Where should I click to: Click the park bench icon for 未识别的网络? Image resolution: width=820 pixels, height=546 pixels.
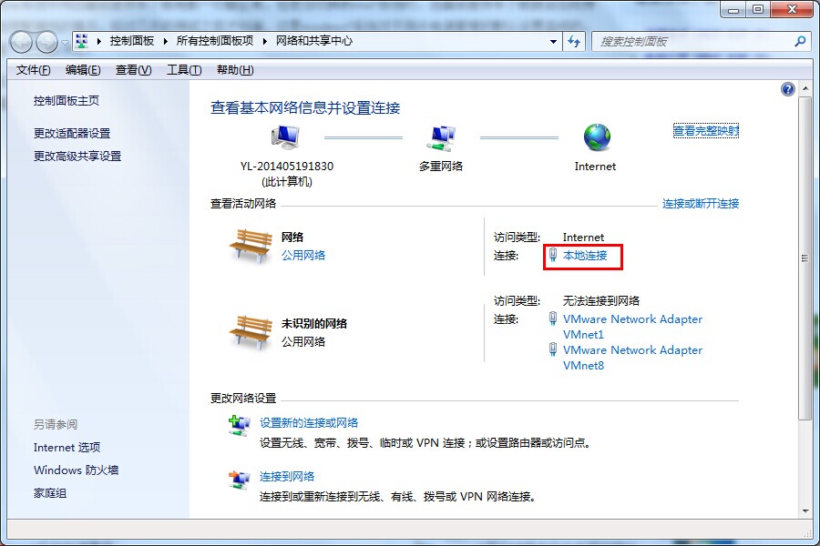pos(250,332)
